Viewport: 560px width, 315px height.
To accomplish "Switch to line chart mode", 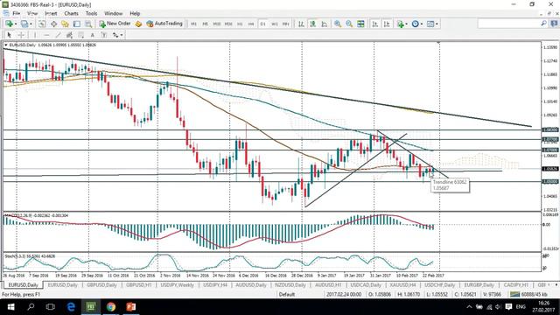I will [325, 24].
